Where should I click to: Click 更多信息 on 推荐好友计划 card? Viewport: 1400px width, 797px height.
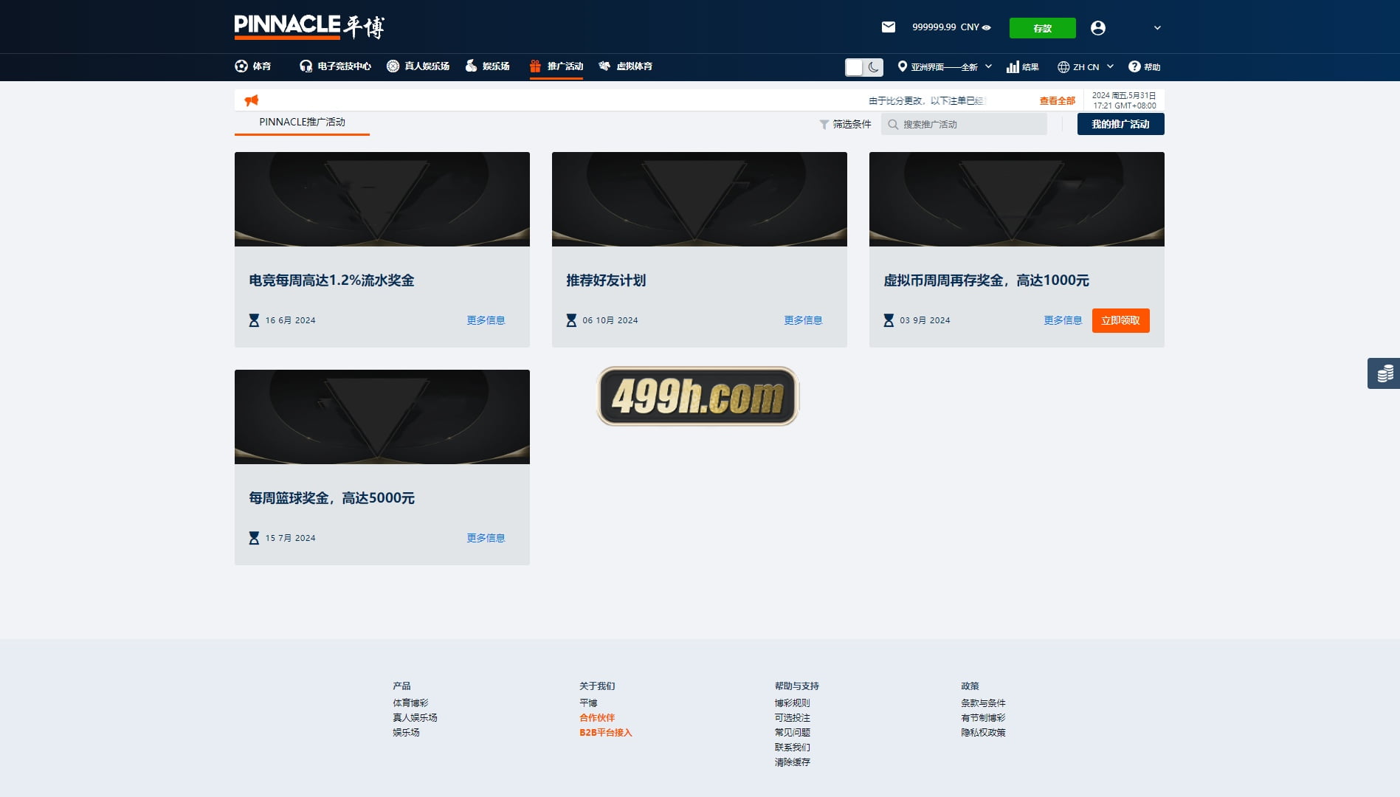point(803,320)
